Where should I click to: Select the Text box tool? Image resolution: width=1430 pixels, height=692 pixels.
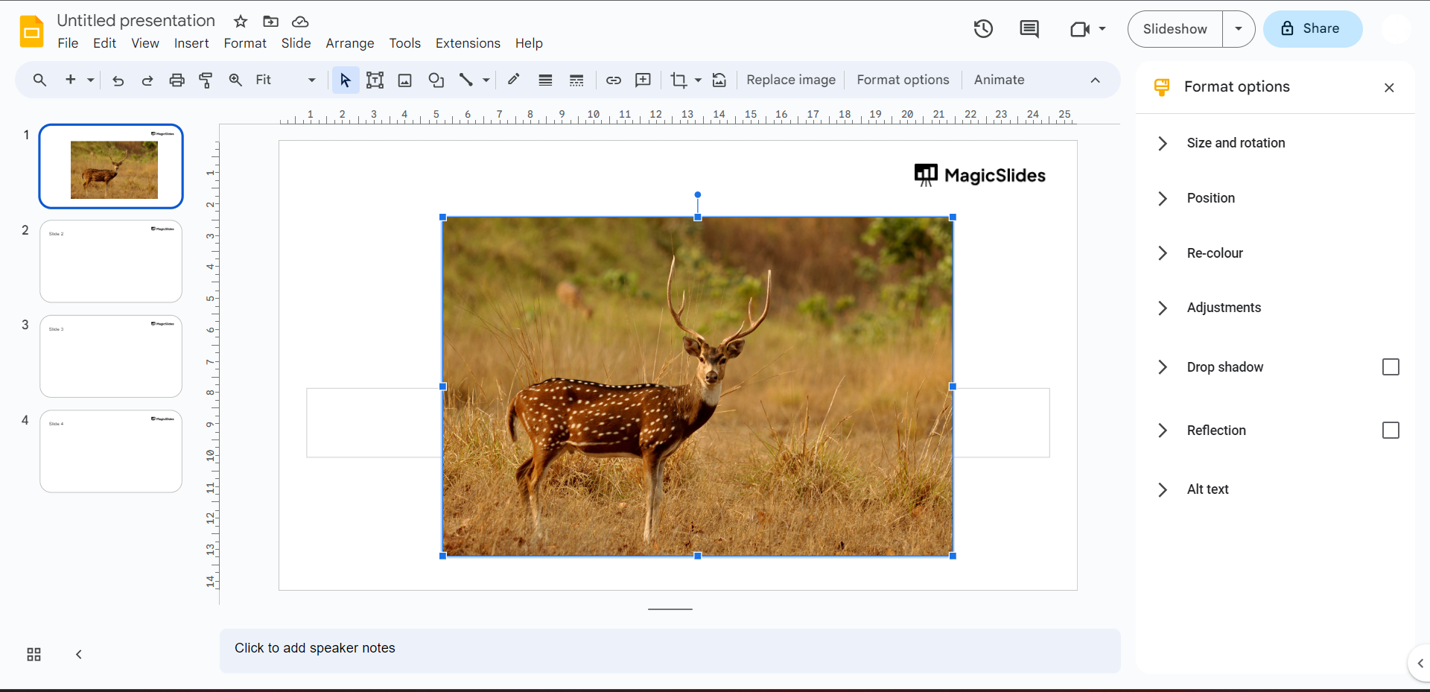(x=375, y=80)
